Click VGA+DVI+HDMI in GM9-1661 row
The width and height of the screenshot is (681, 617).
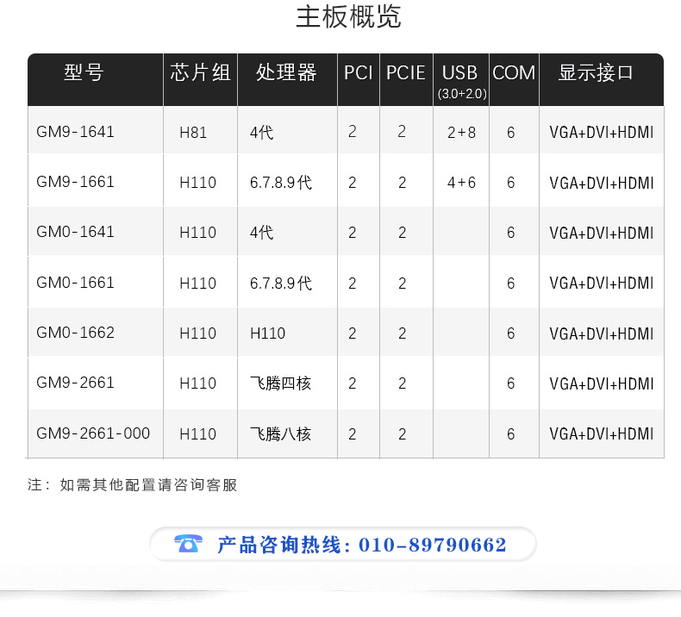point(601,183)
